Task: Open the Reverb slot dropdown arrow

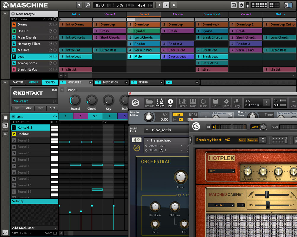Action: pos(162,82)
